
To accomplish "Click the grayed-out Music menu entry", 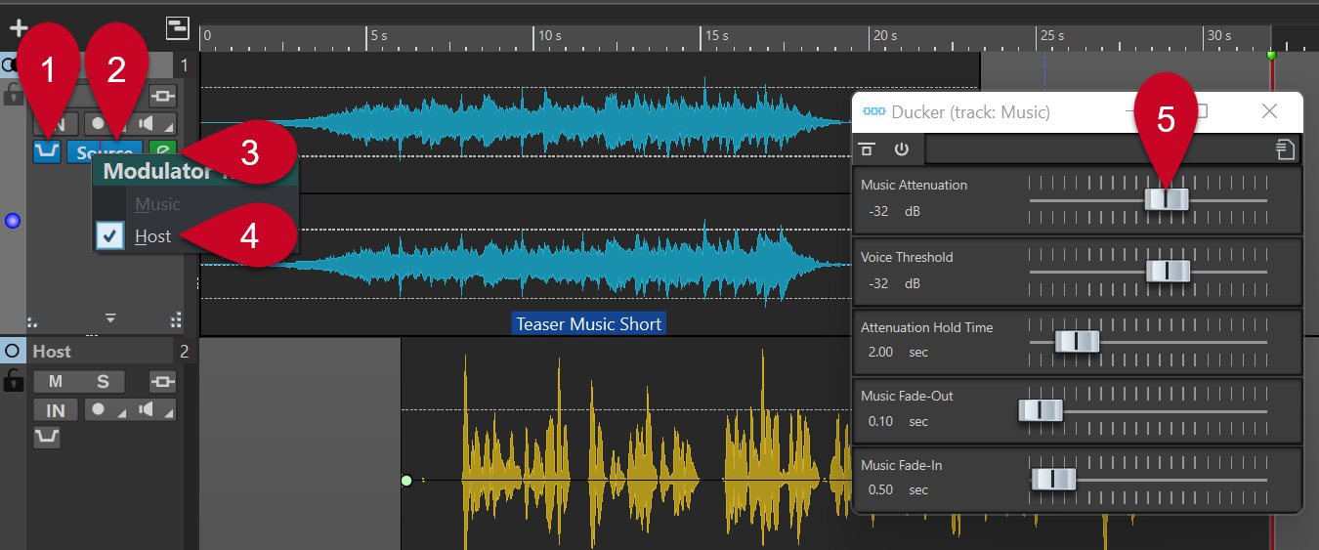I will coord(157,204).
